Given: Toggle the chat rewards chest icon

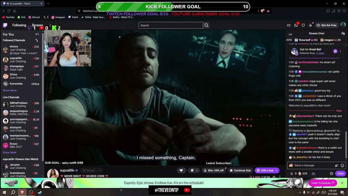Looking at the screenshot, I should [313, 173].
